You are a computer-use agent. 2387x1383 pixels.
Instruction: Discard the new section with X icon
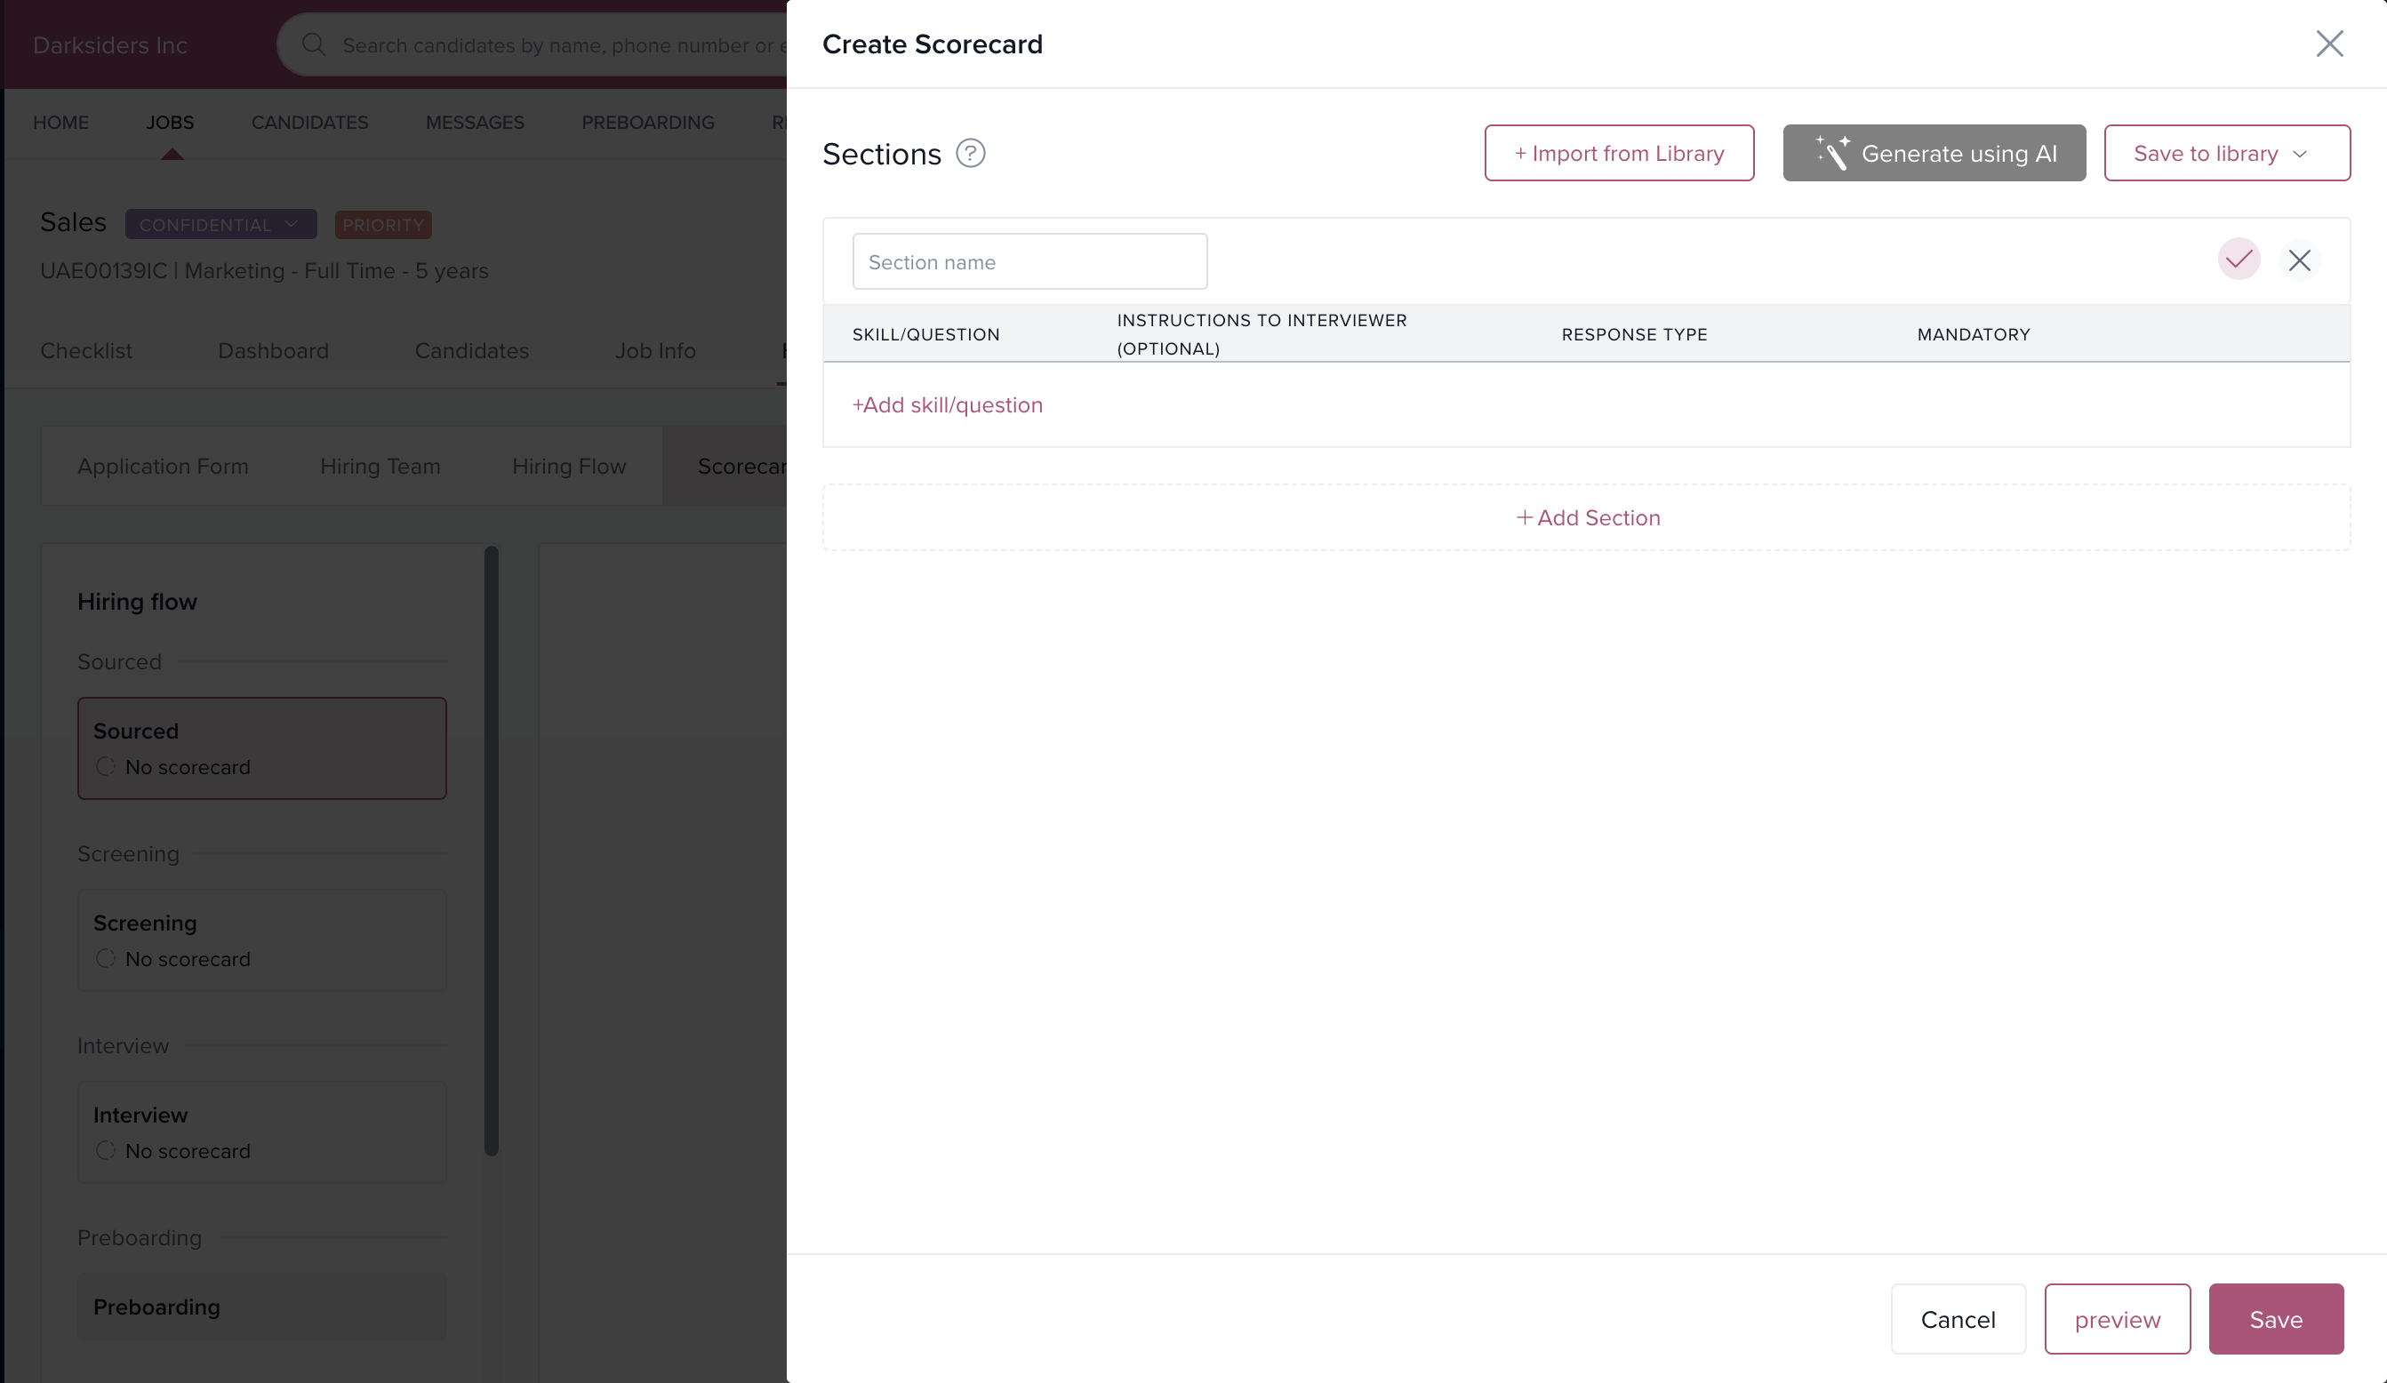(x=2299, y=260)
